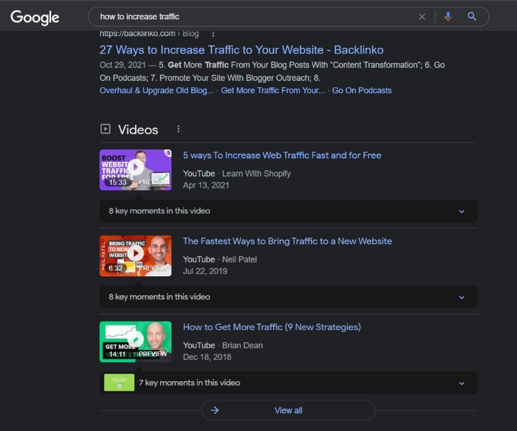Click 'YouTube · Learn With Shopify' source text
517x431 pixels.
(237, 173)
